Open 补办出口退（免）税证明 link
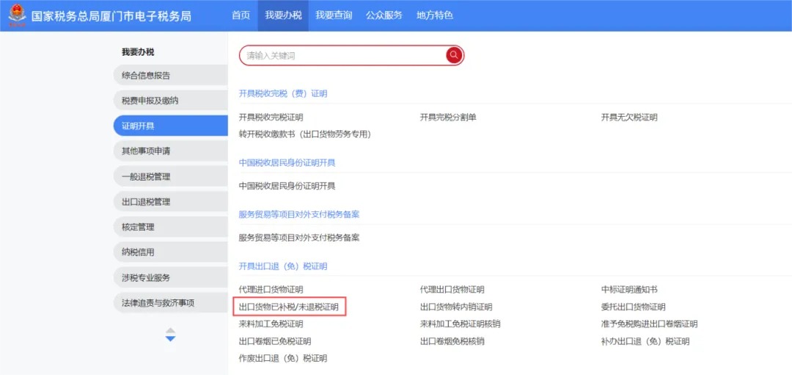 point(645,341)
